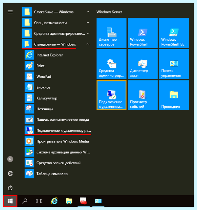Screen dimensions: 197x210
Task: Open Ножницы snipping tool
Action: tap(58, 109)
